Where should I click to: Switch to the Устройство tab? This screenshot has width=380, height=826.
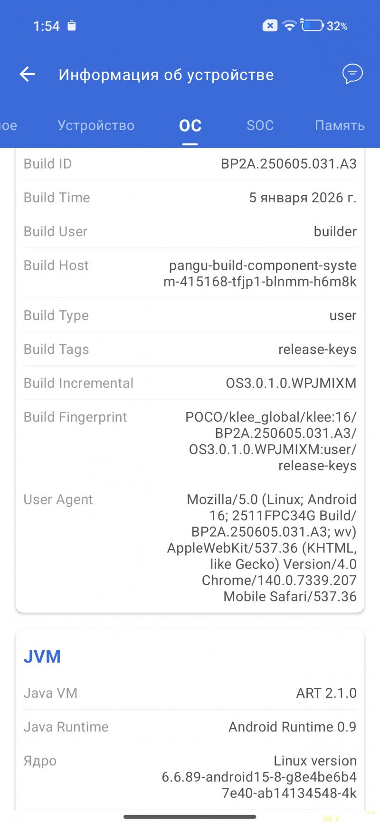(96, 125)
